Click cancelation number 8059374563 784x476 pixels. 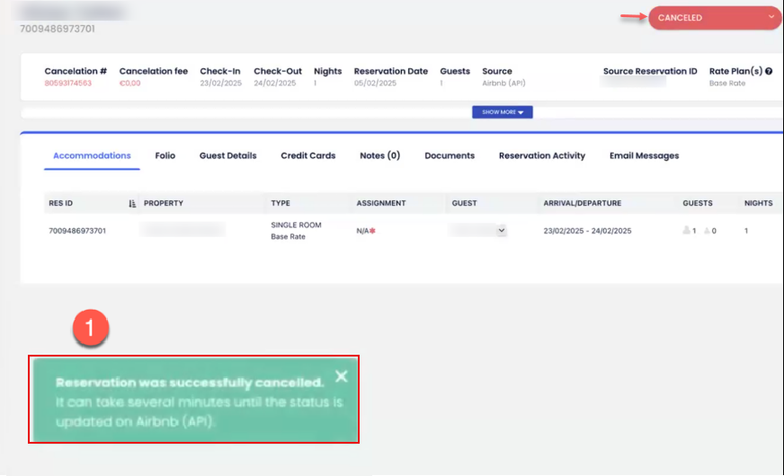tap(68, 83)
